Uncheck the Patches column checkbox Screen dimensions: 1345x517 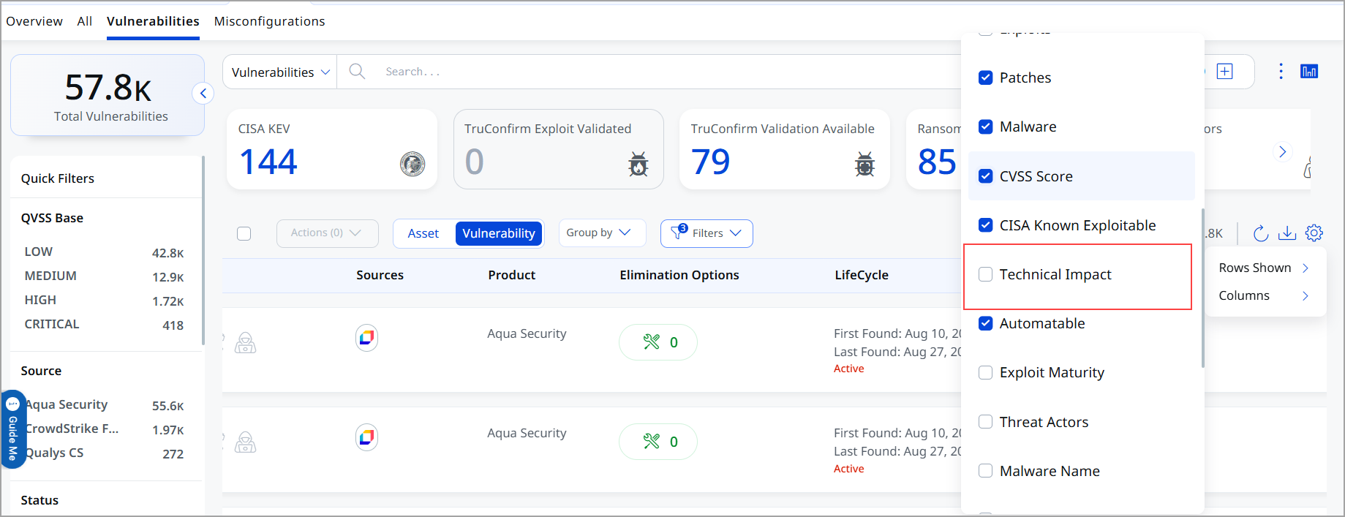(x=986, y=78)
